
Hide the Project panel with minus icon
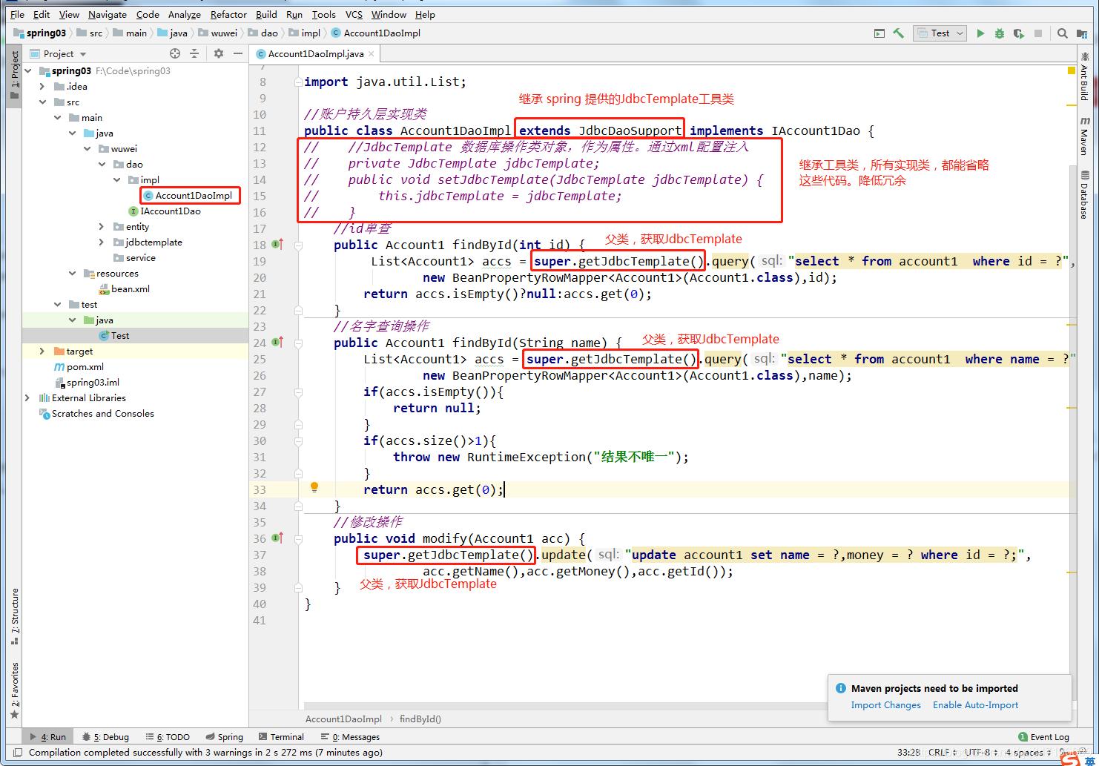(238, 53)
